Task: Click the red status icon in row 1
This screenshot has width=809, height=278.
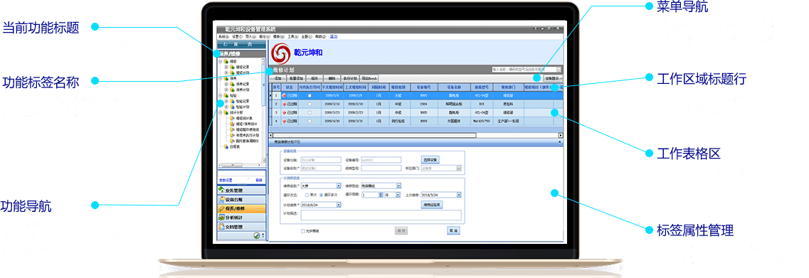Action: 284,96
